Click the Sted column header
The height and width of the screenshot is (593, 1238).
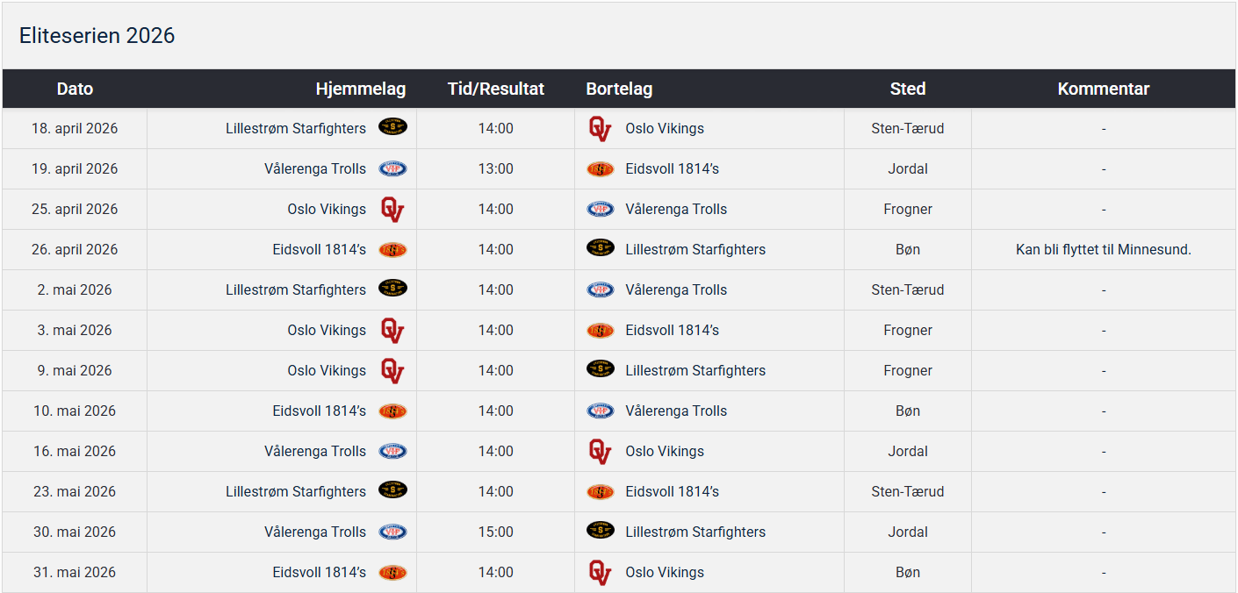coord(907,89)
